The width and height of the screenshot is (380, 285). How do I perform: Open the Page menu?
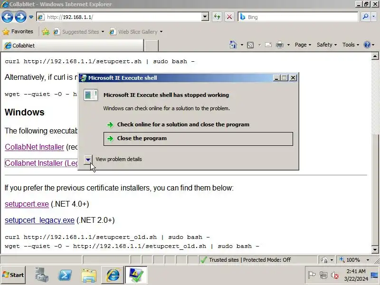point(303,45)
